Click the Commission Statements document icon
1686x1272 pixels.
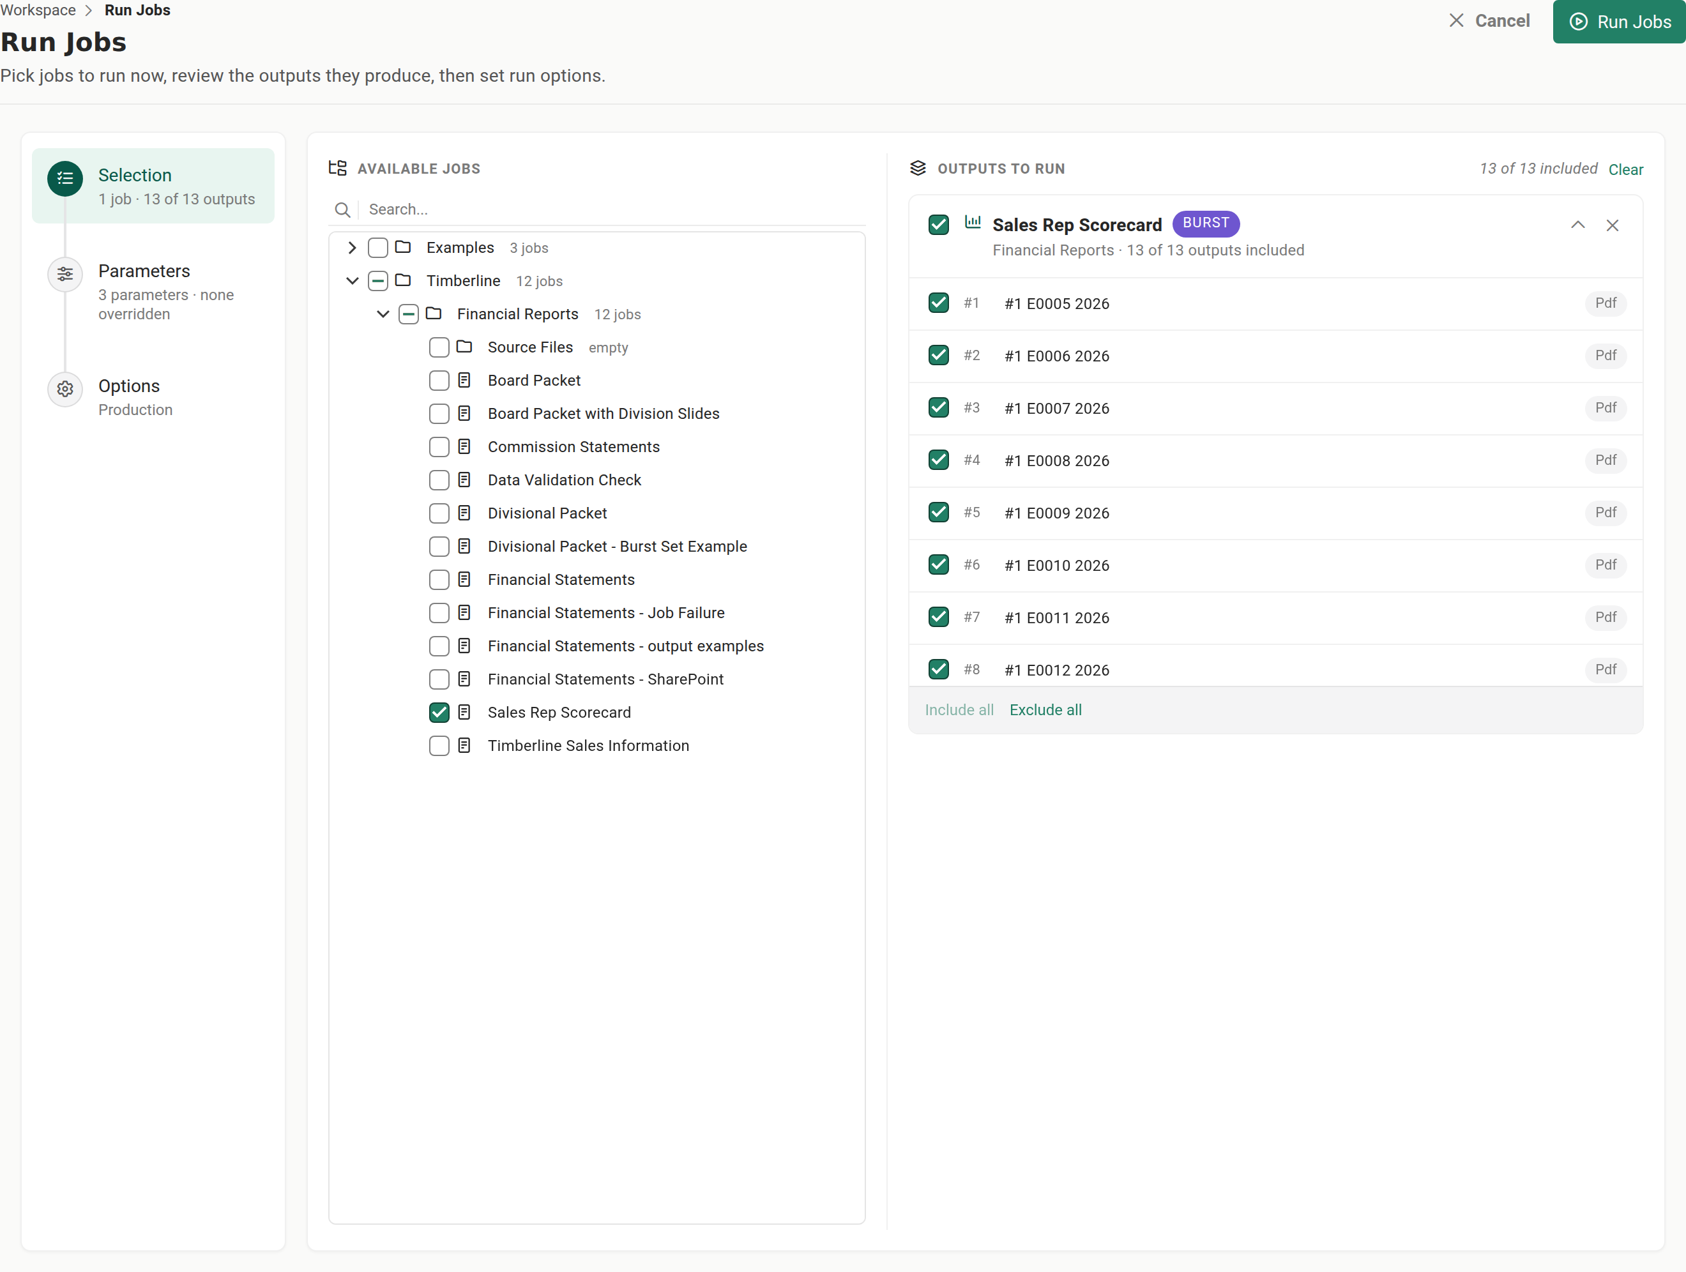tap(464, 446)
